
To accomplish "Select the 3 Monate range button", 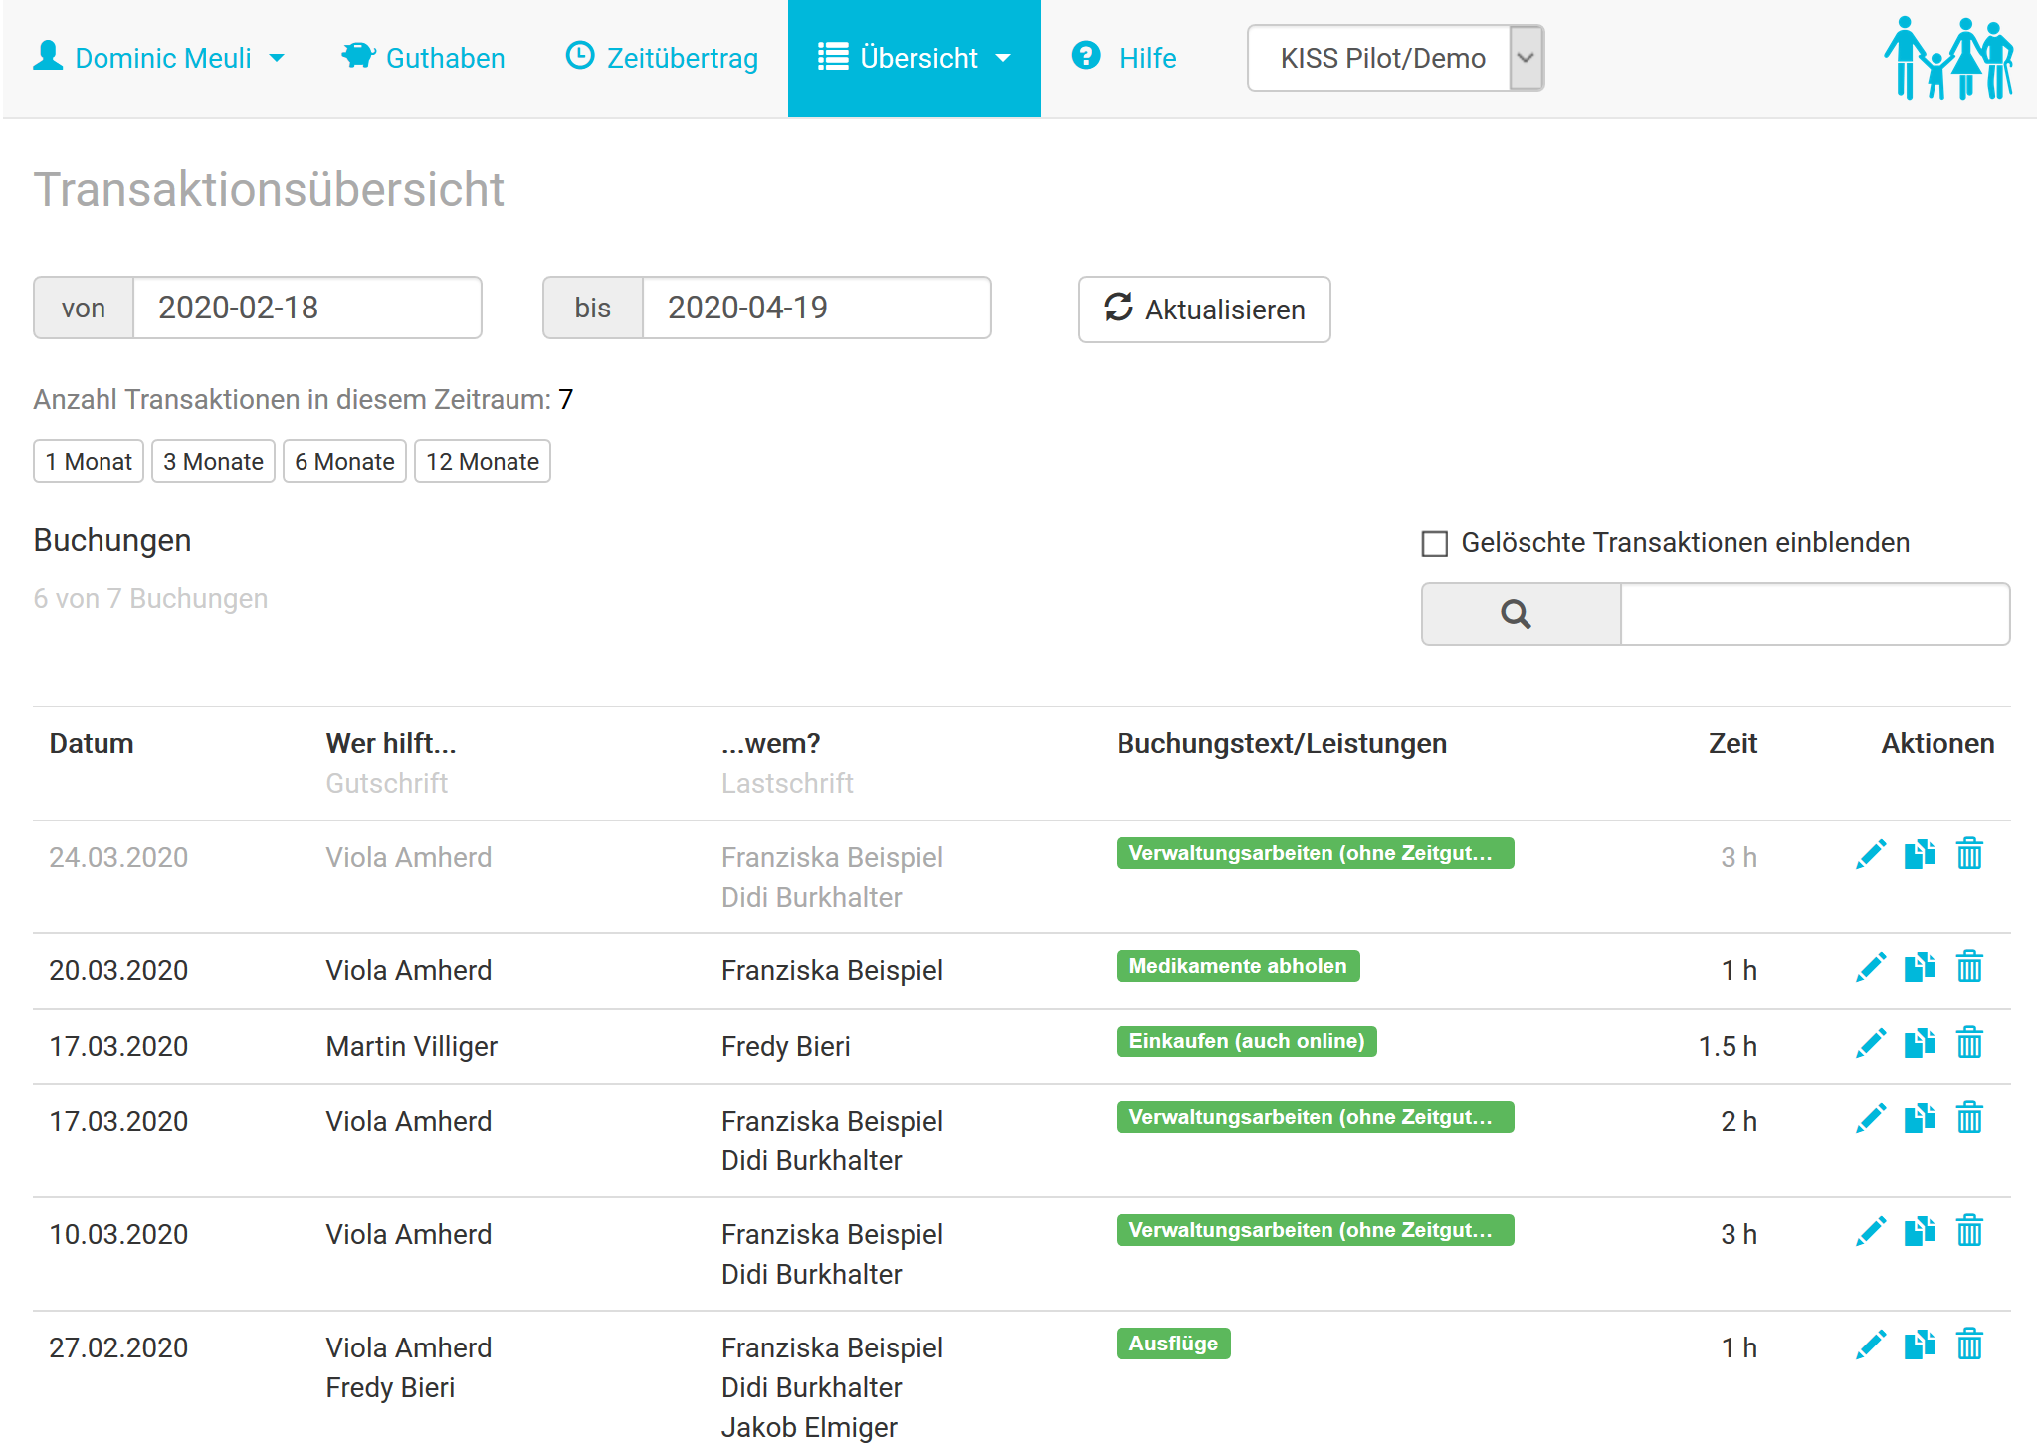I will coord(213,462).
